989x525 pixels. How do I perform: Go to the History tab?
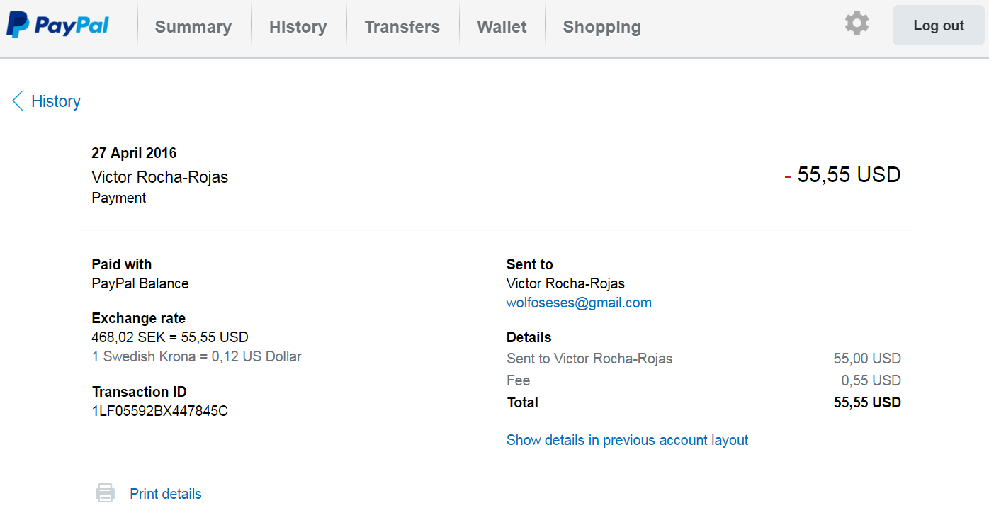298,27
